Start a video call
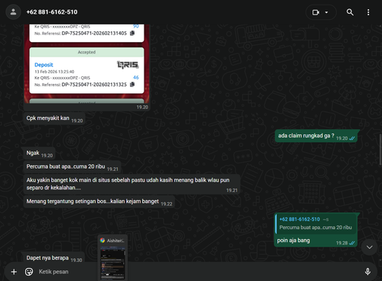 coord(316,12)
